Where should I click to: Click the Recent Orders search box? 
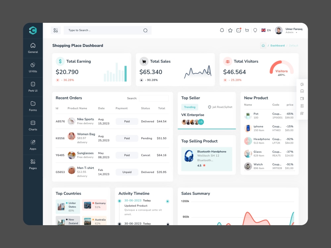[154, 98]
